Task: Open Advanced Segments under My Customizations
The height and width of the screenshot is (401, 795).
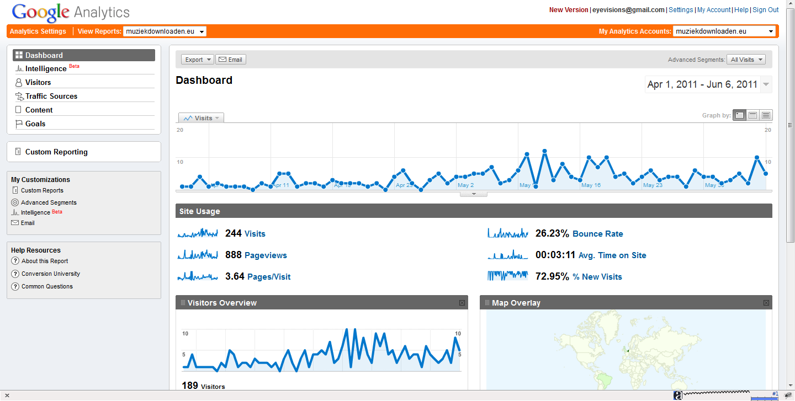Action: pyautogui.click(x=49, y=202)
